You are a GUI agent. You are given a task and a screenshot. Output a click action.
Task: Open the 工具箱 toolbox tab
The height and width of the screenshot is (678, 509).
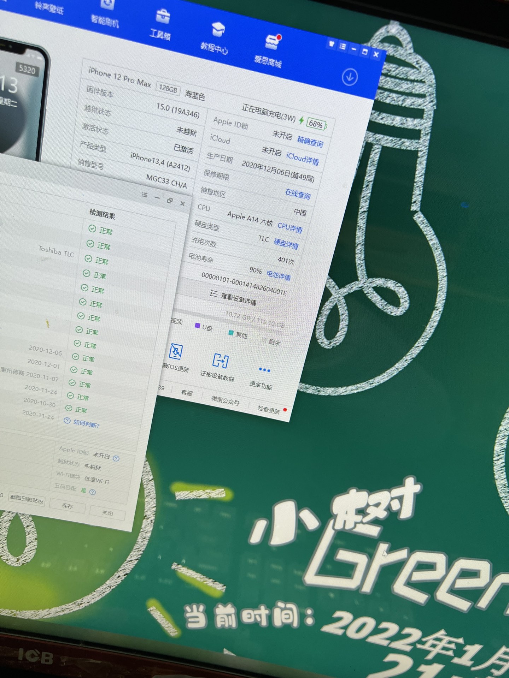(161, 25)
